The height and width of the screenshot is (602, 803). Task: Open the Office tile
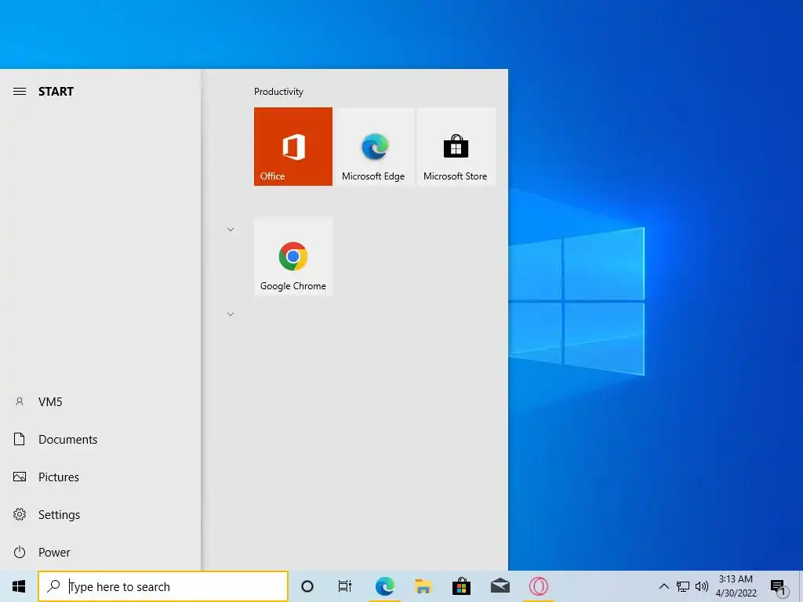tap(293, 147)
